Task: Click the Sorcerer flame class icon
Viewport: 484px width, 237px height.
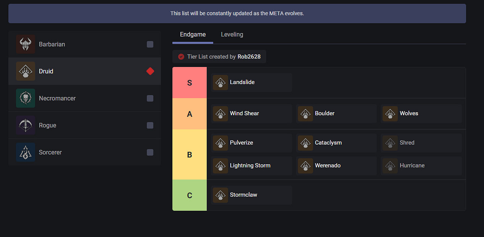Action: (26, 152)
